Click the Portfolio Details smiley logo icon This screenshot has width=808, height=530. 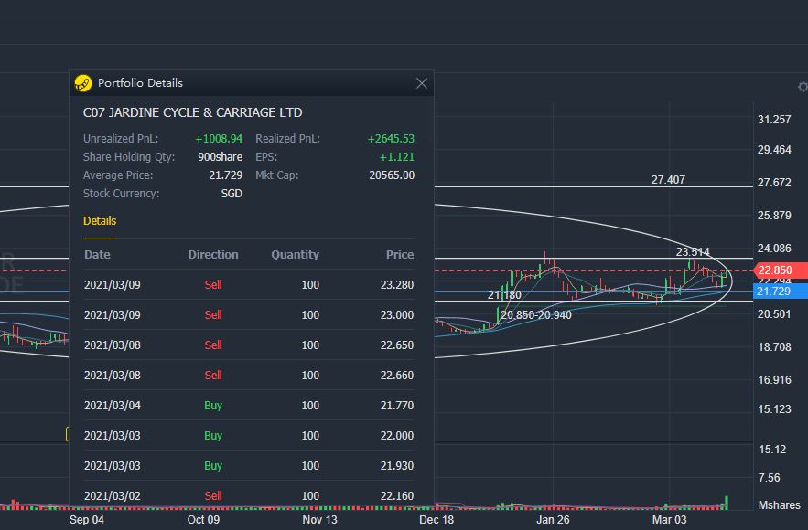[83, 83]
